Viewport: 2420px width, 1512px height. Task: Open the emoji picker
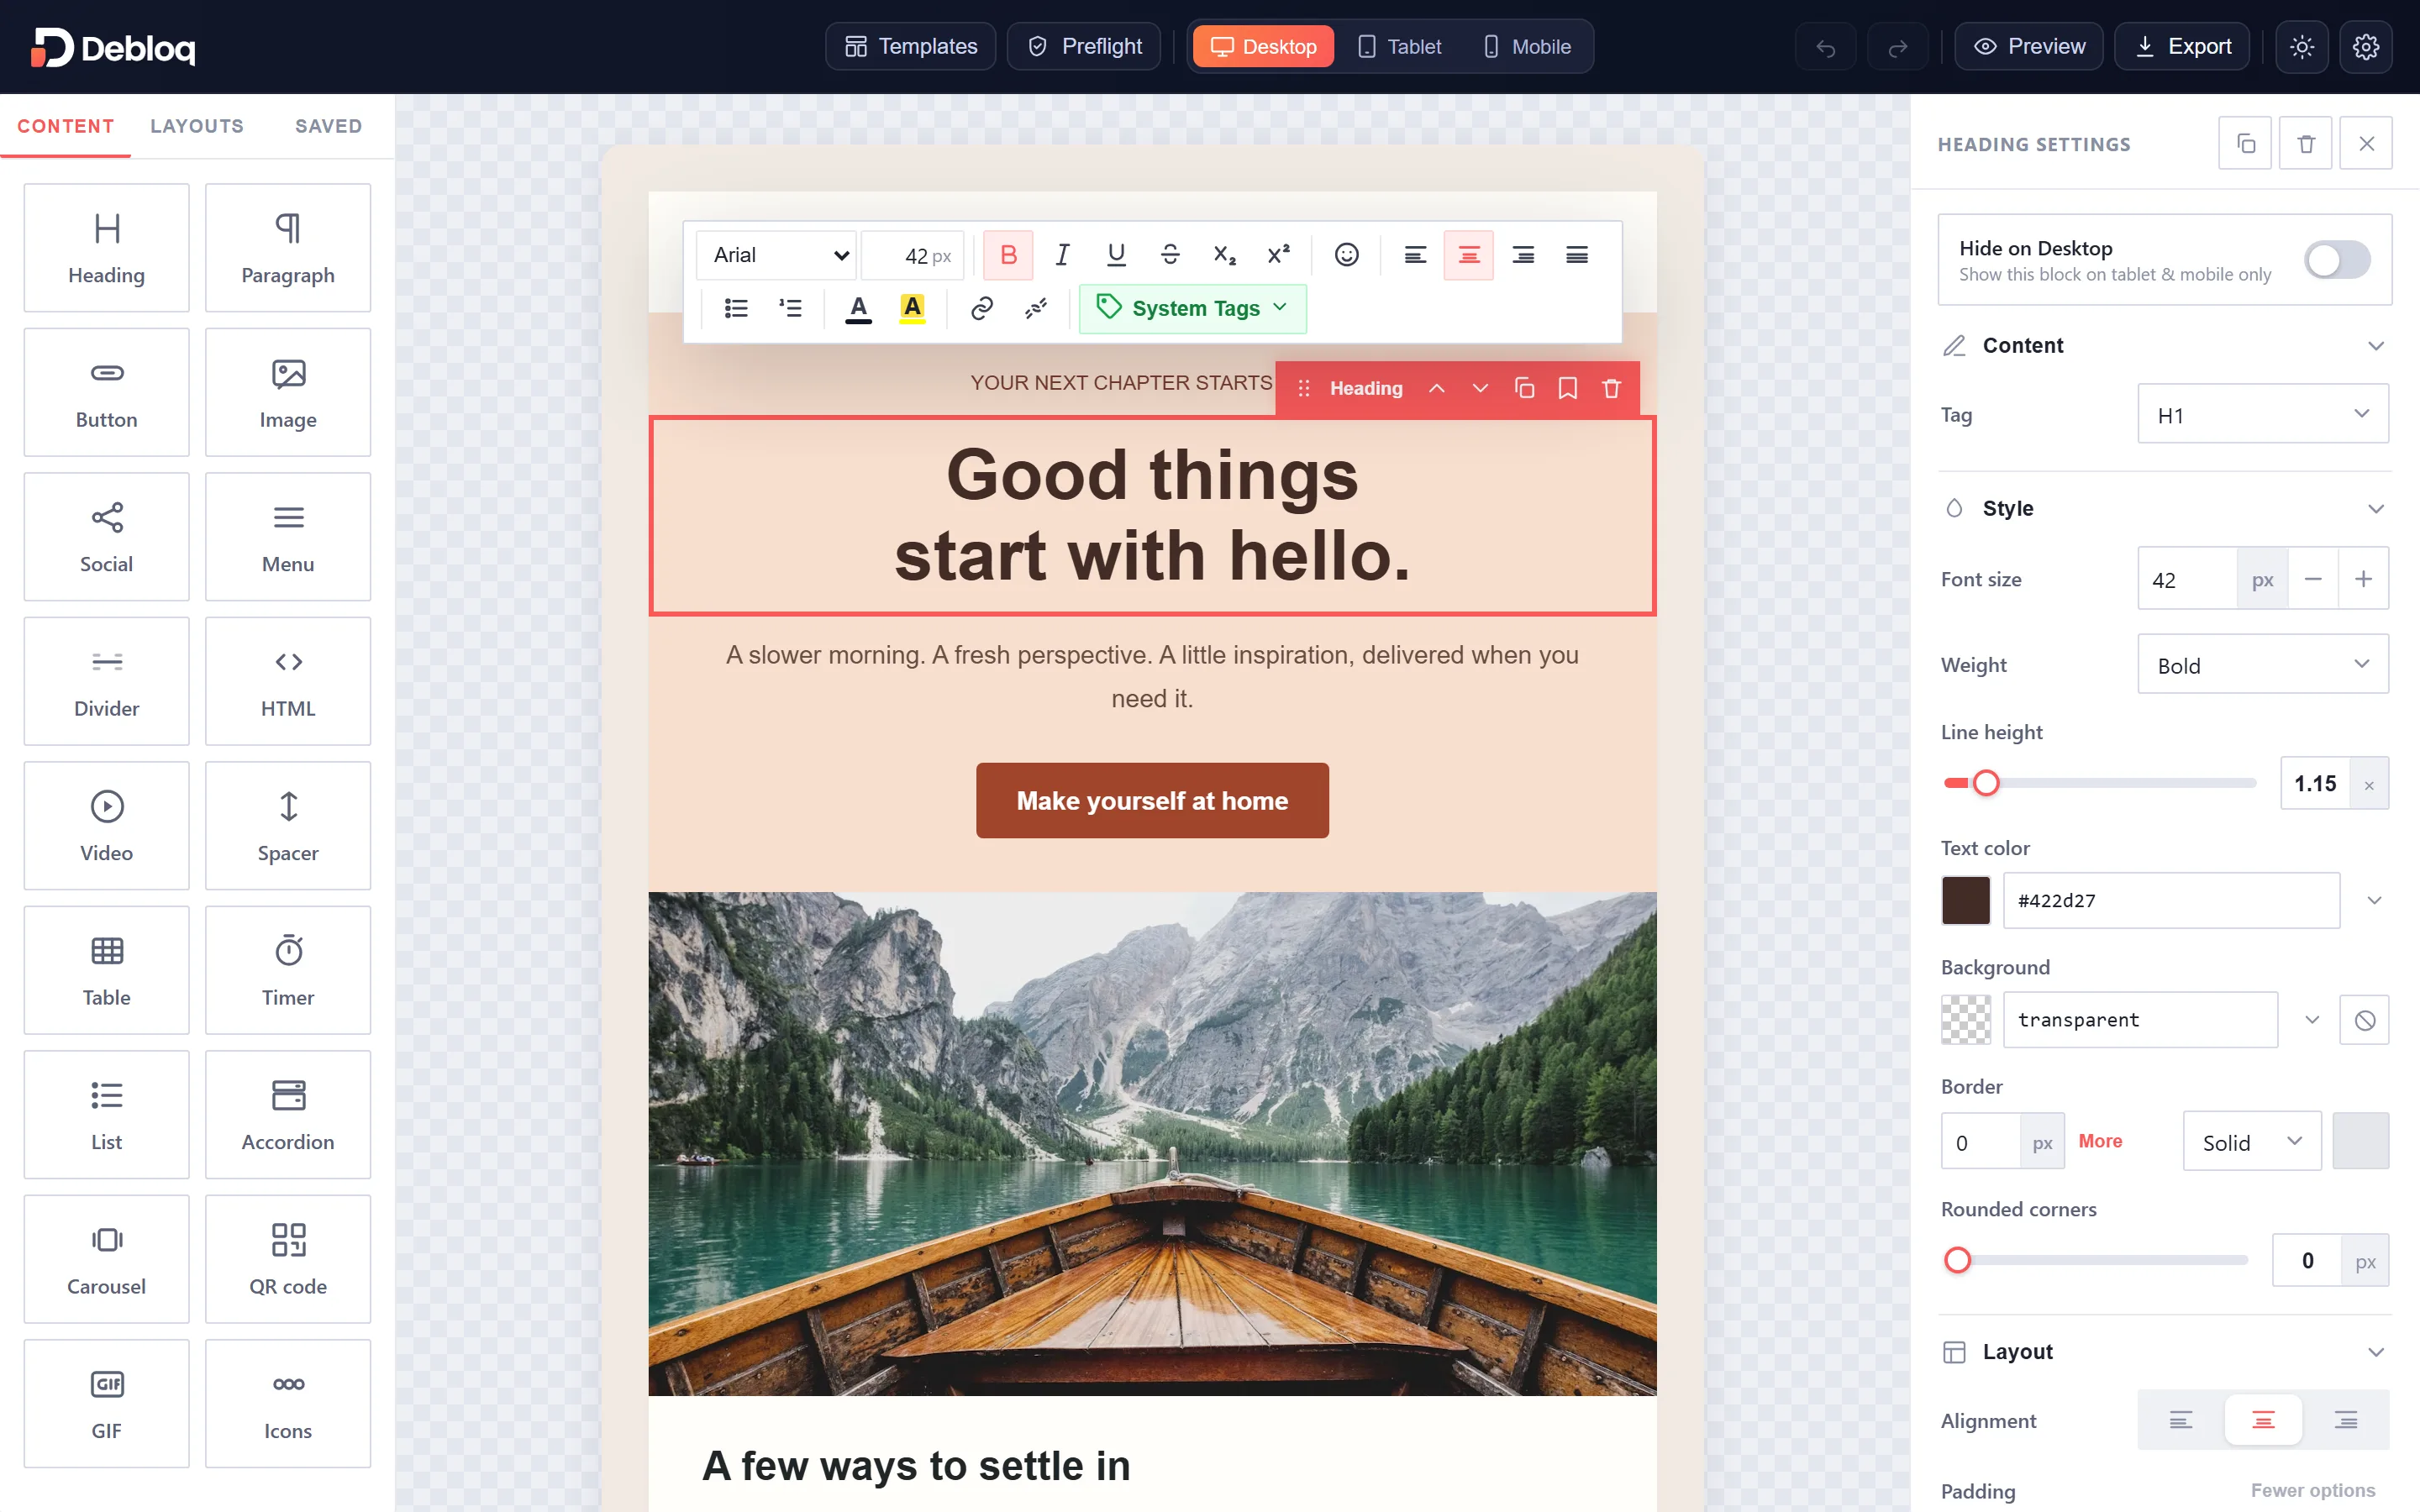pos(1347,255)
